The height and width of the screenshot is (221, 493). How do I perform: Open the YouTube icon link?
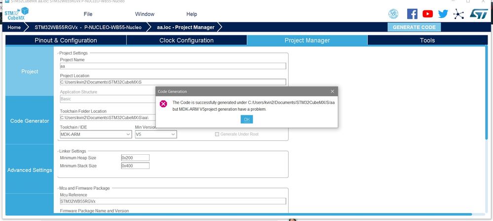point(427,14)
